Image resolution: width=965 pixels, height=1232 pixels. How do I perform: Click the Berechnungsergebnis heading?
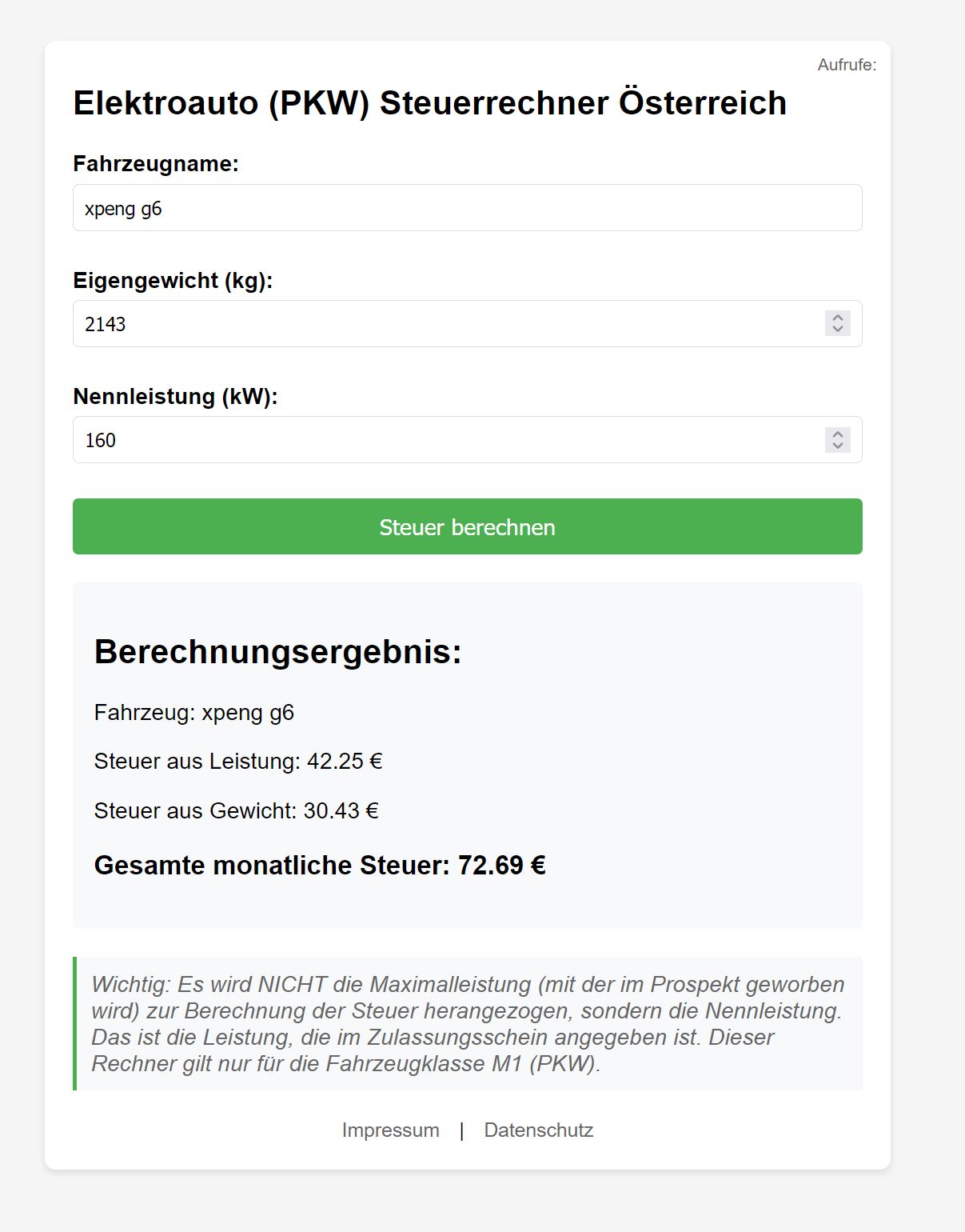(x=277, y=652)
